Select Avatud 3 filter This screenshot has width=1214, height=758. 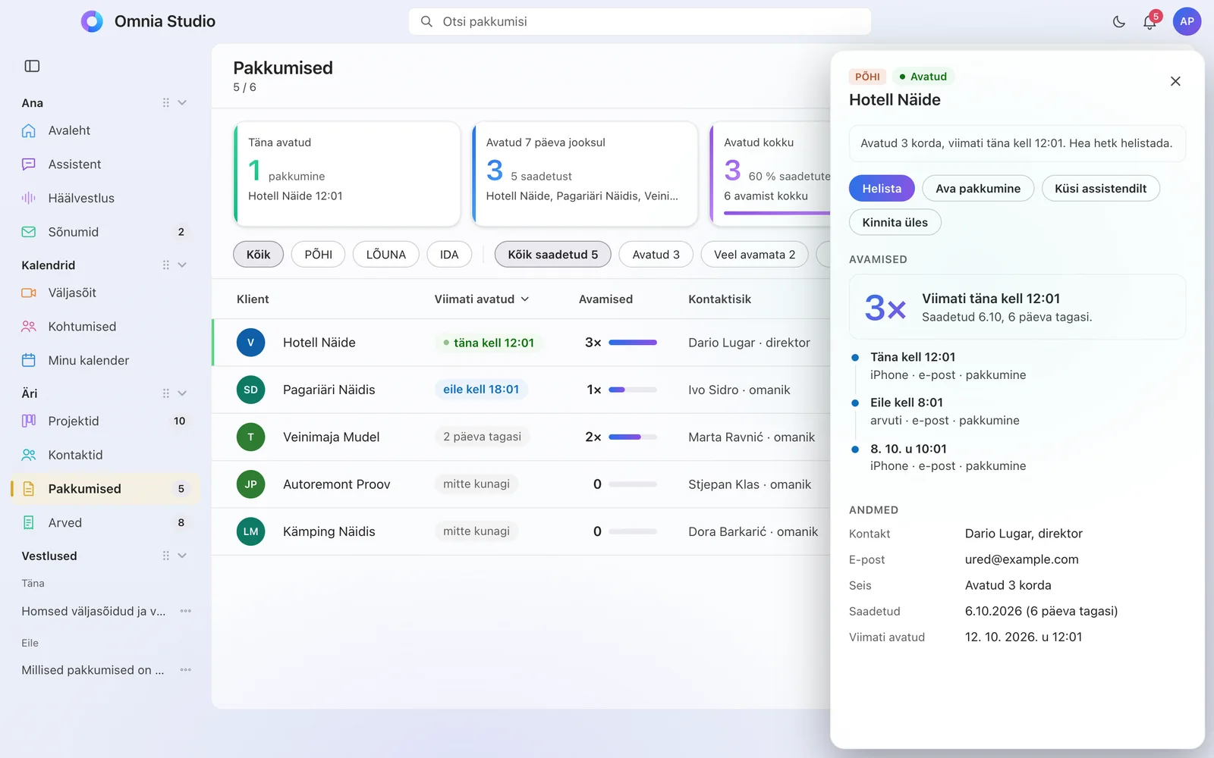point(656,255)
